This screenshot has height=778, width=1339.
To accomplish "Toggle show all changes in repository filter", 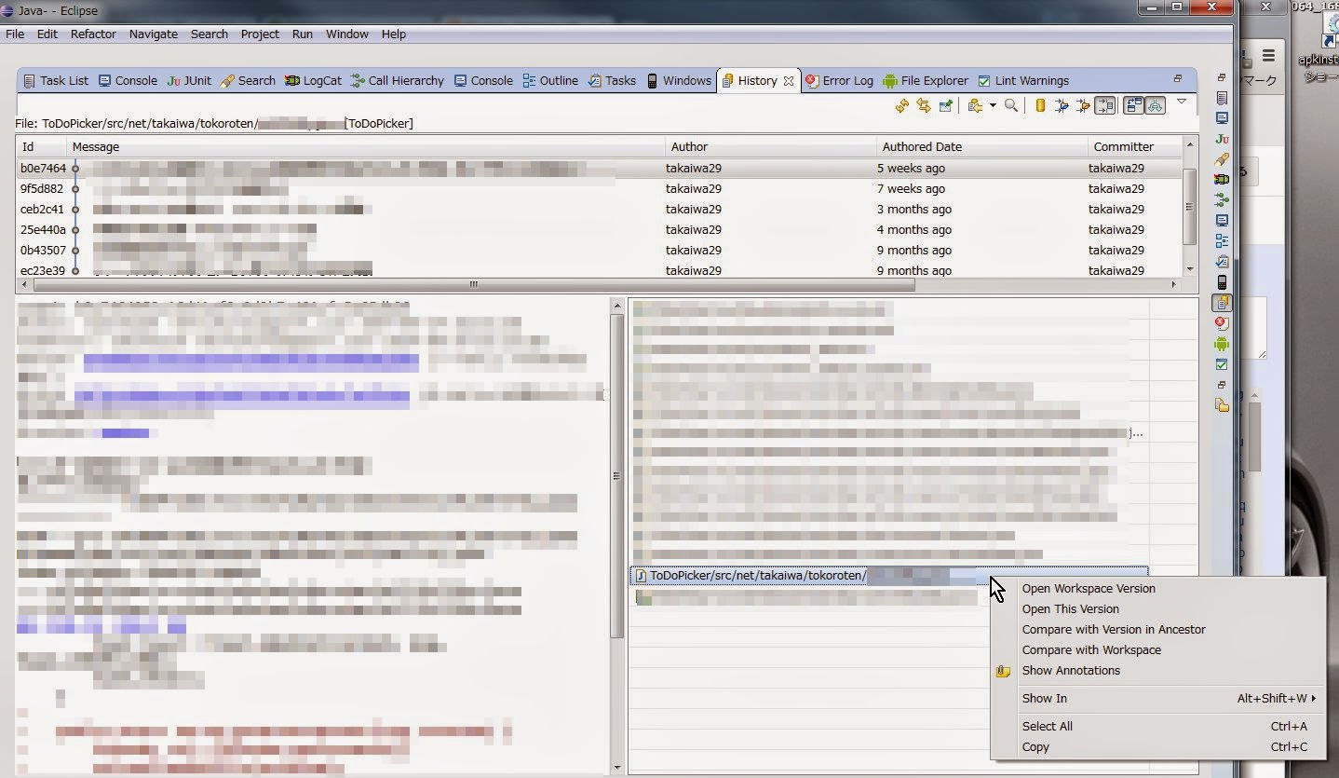I will pos(1040,106).
